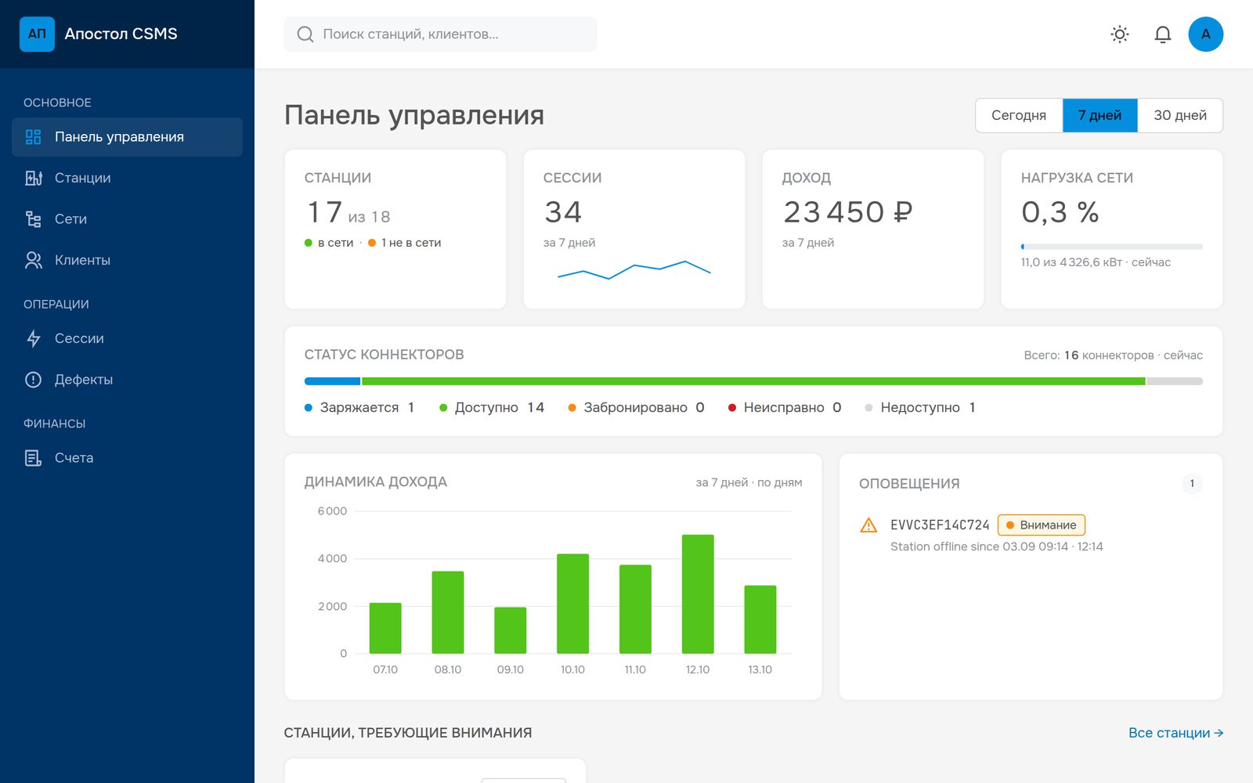
Task: Open Сессии in the sidebar
Action: [x=127, y=338]
